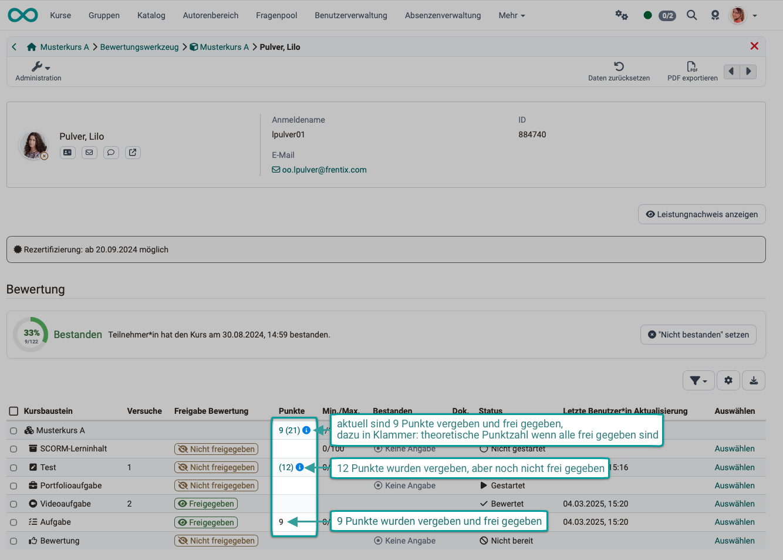Click the 33% progress circle showing 9/122

tap(30, 334)
